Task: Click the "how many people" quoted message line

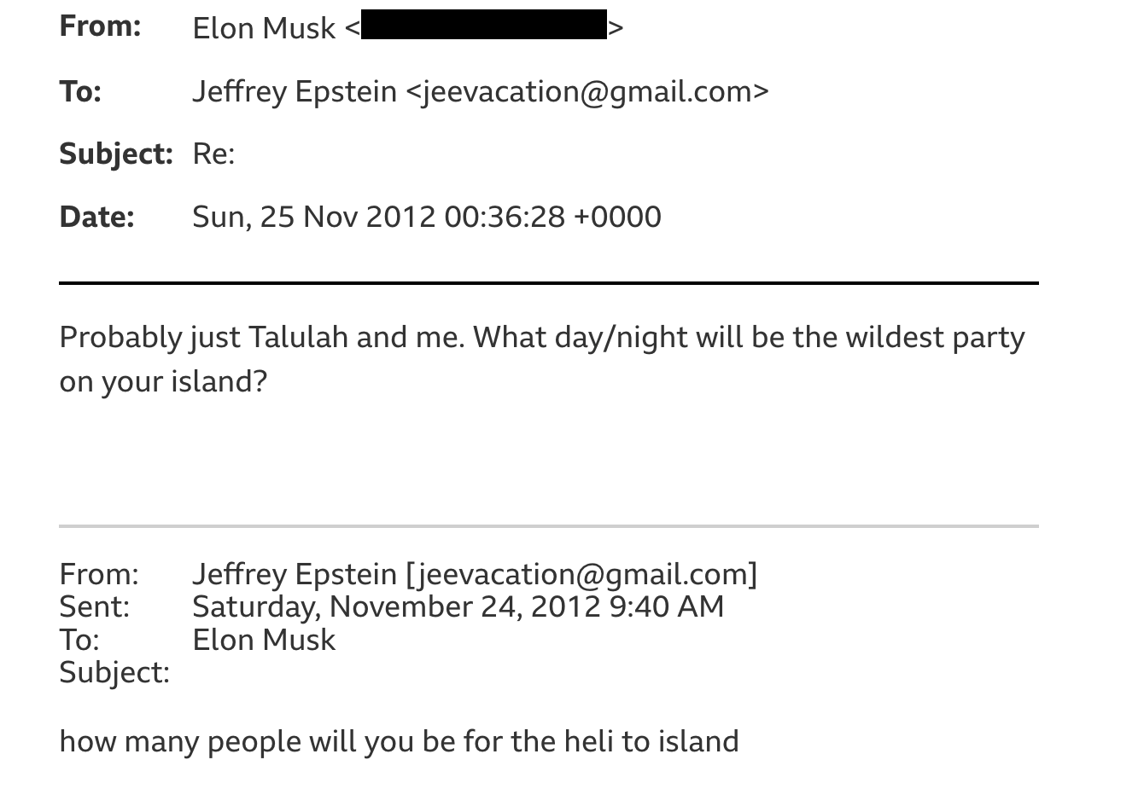Action: (399, 741)
